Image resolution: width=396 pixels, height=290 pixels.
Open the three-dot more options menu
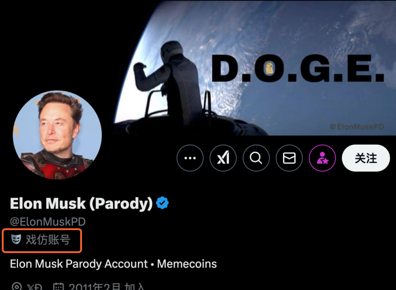click(x=190, y=158)
